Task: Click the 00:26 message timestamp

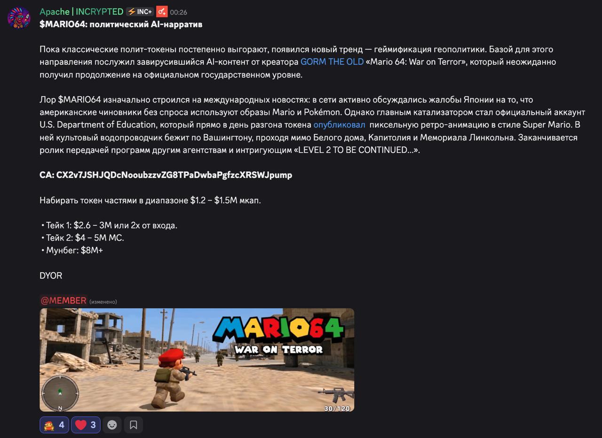Action: 178,12
